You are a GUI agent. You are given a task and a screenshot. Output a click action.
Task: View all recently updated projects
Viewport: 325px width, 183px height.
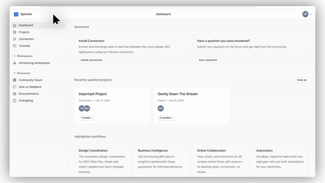[x=301, y=80]
